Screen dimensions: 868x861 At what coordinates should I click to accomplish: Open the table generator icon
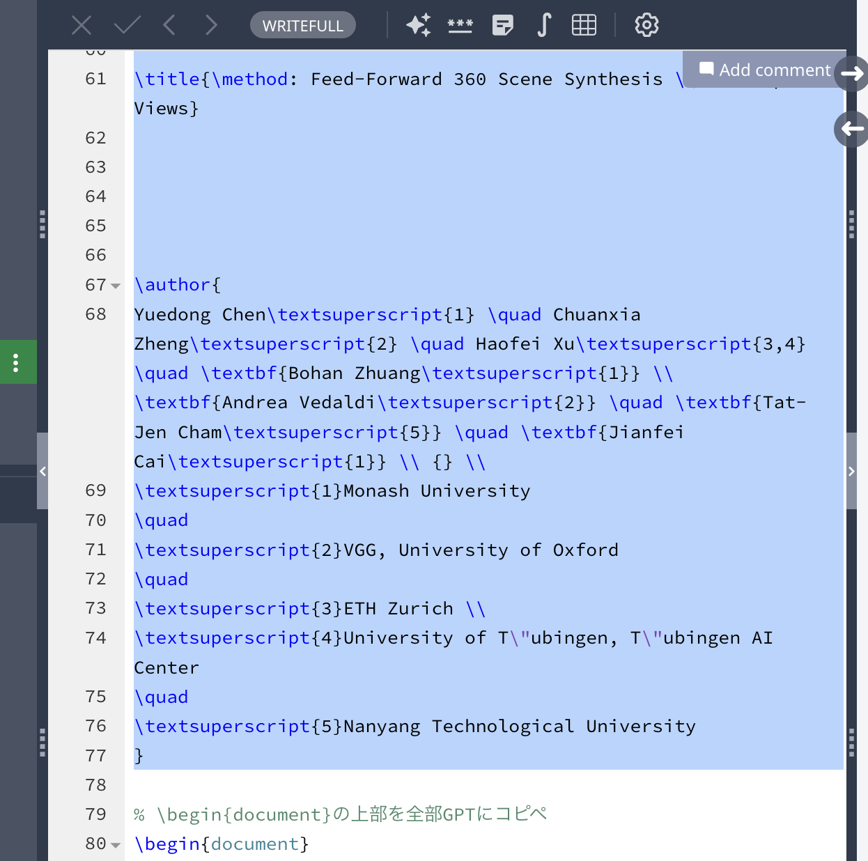[x=584, y=25]
